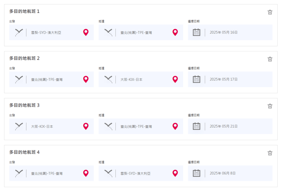The image size is (281, 191).
Task: Click flight 1 departure location pin icon
Action: point(86,33)
